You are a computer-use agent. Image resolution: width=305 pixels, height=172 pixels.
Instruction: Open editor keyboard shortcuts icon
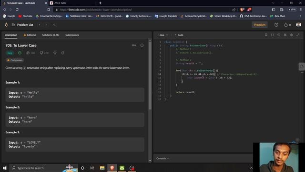click(x=285, y=35)
